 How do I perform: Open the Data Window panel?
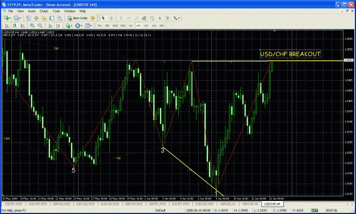pyautogui.click(x=36, y=18)
